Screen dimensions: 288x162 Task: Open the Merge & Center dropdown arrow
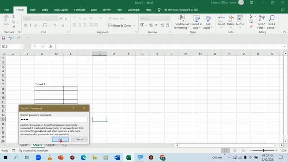point(135,25)
